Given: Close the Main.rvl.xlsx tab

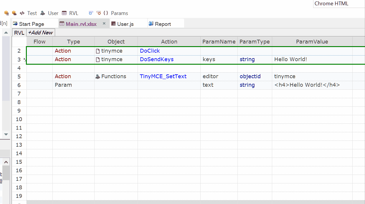Looking at the screenshot, I should tap(104, 24).
